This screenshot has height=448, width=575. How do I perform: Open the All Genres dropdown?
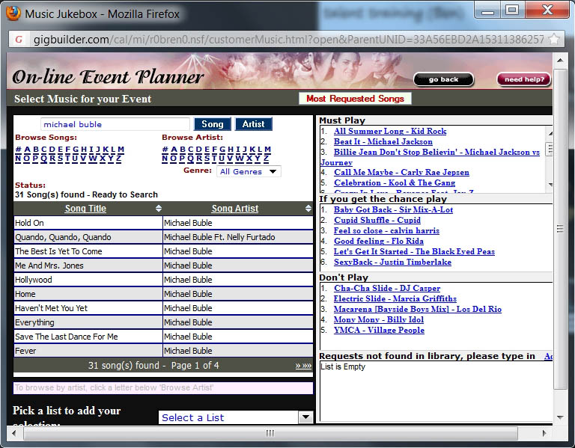pyautogui.click(x=249, y=171)
